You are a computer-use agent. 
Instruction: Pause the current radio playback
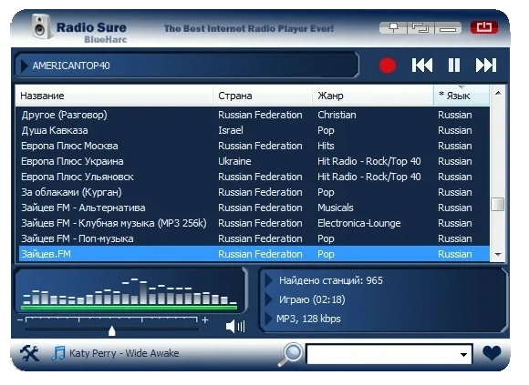(454, 66)
